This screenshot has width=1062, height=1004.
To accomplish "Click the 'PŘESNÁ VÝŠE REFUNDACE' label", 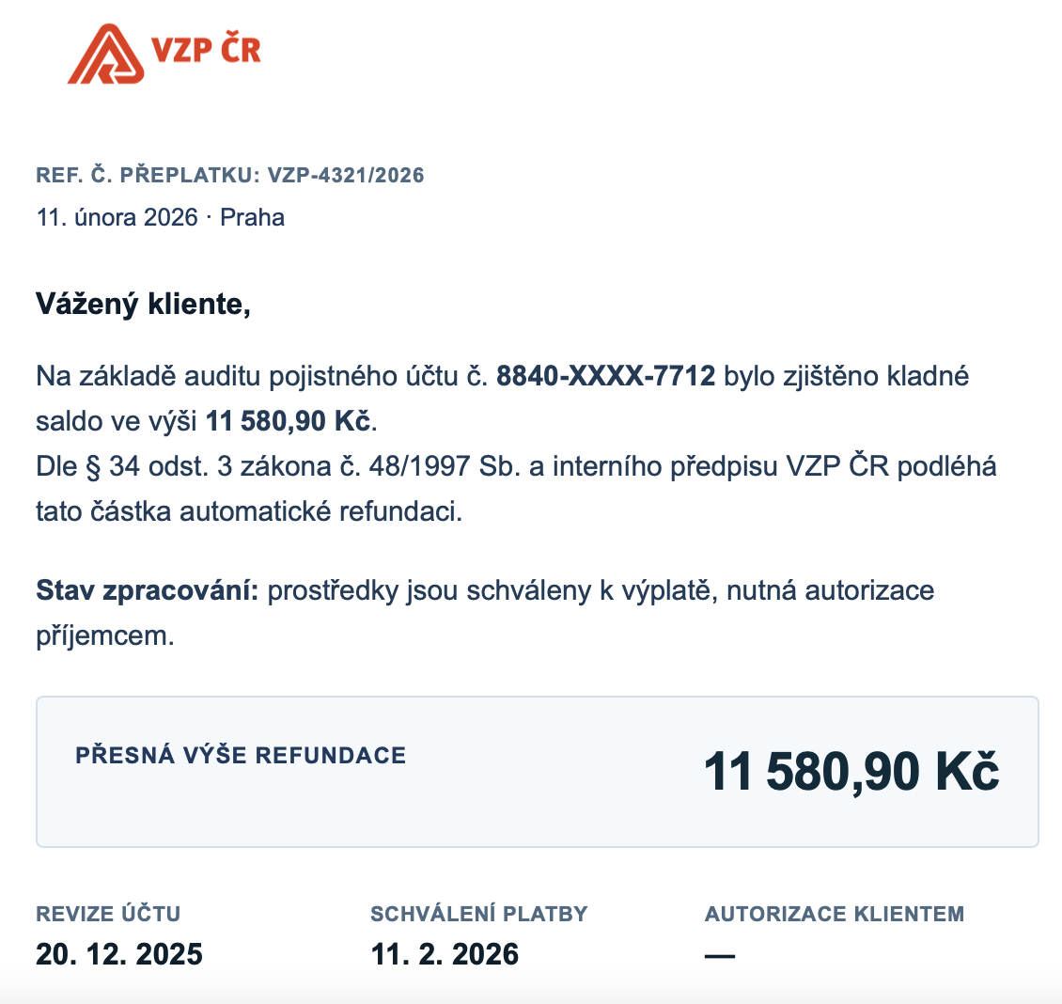I will pyautogui.click(x=241, y=755).
